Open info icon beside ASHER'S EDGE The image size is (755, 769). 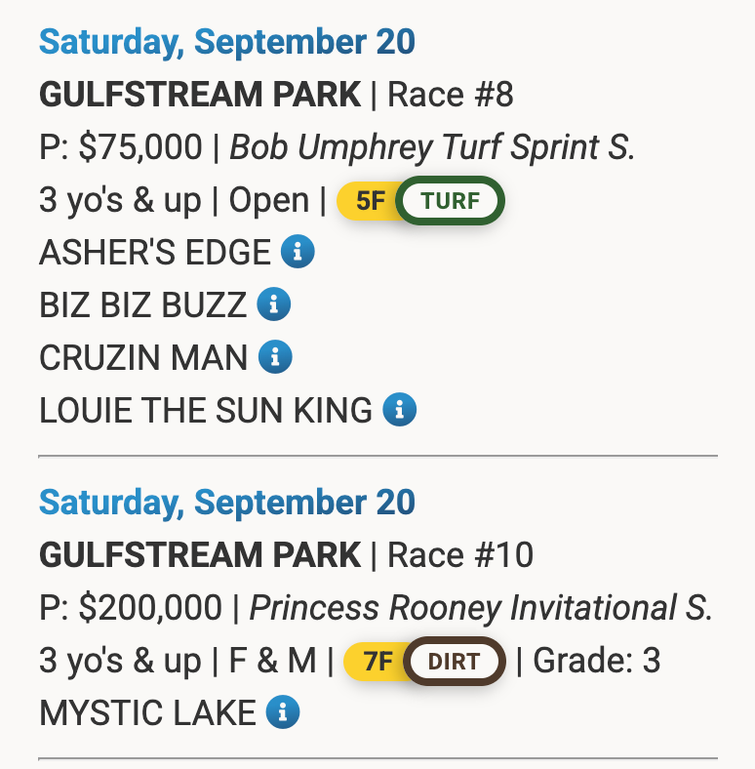[x=298, y=253]
